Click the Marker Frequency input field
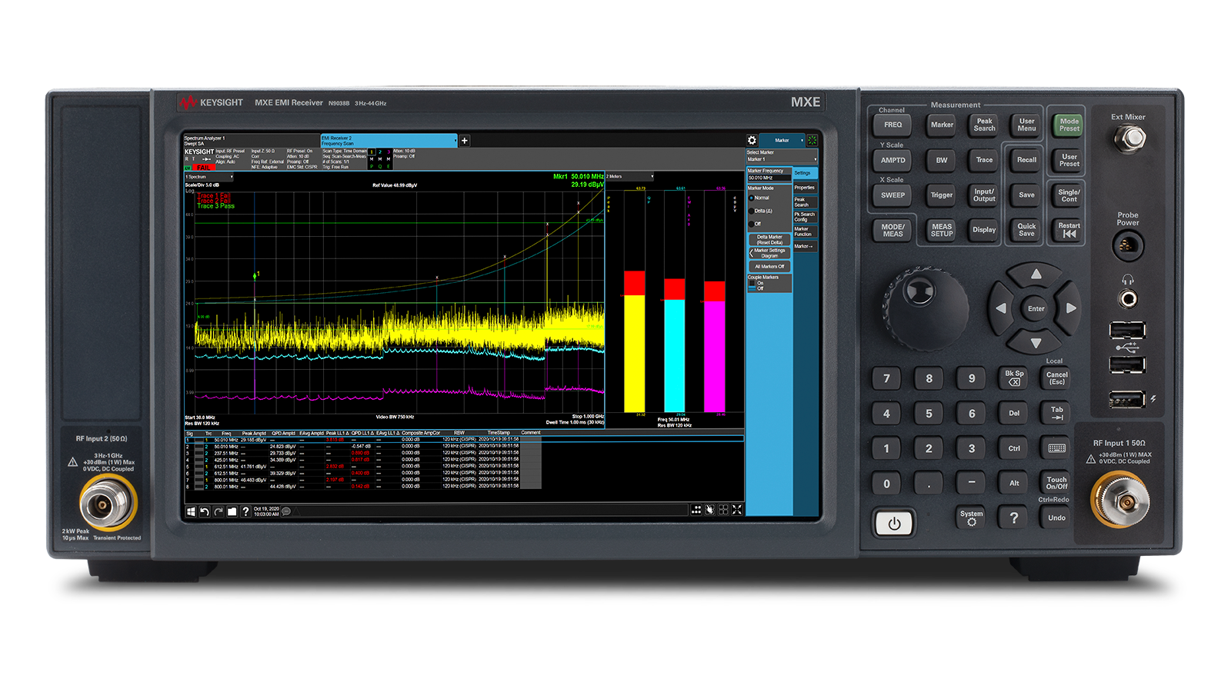This screenshot has width=1231, height=692. [x=771, y=178]
